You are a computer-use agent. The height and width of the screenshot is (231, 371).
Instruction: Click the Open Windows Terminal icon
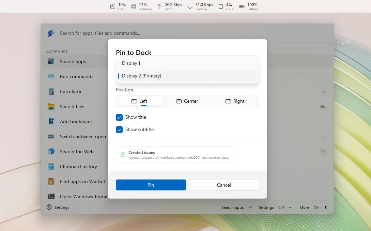pyautogui.click(x=51, y=197)
